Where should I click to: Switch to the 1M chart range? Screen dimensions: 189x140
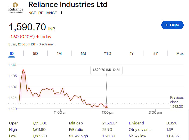click(x=59, y=53)
